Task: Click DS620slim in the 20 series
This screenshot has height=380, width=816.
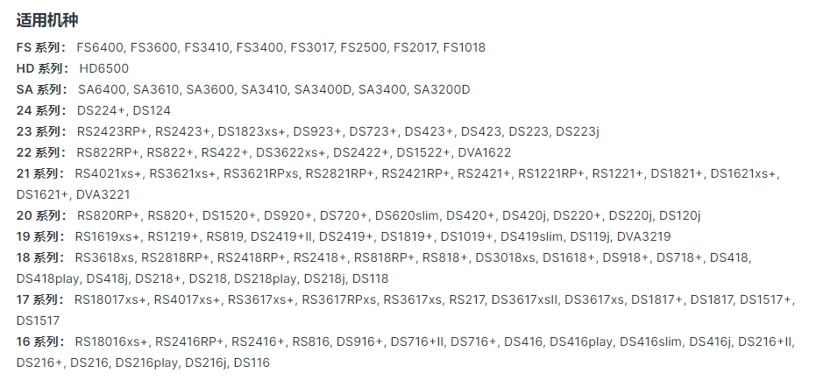Action: pos(407,215)
